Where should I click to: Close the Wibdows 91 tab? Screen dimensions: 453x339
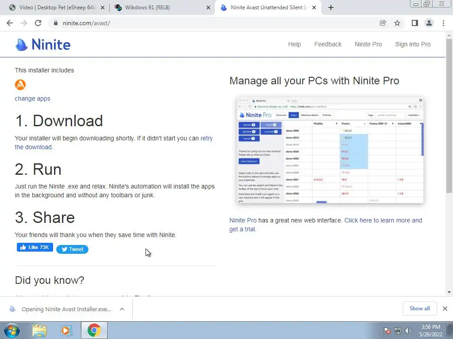(x=208, y=8)
